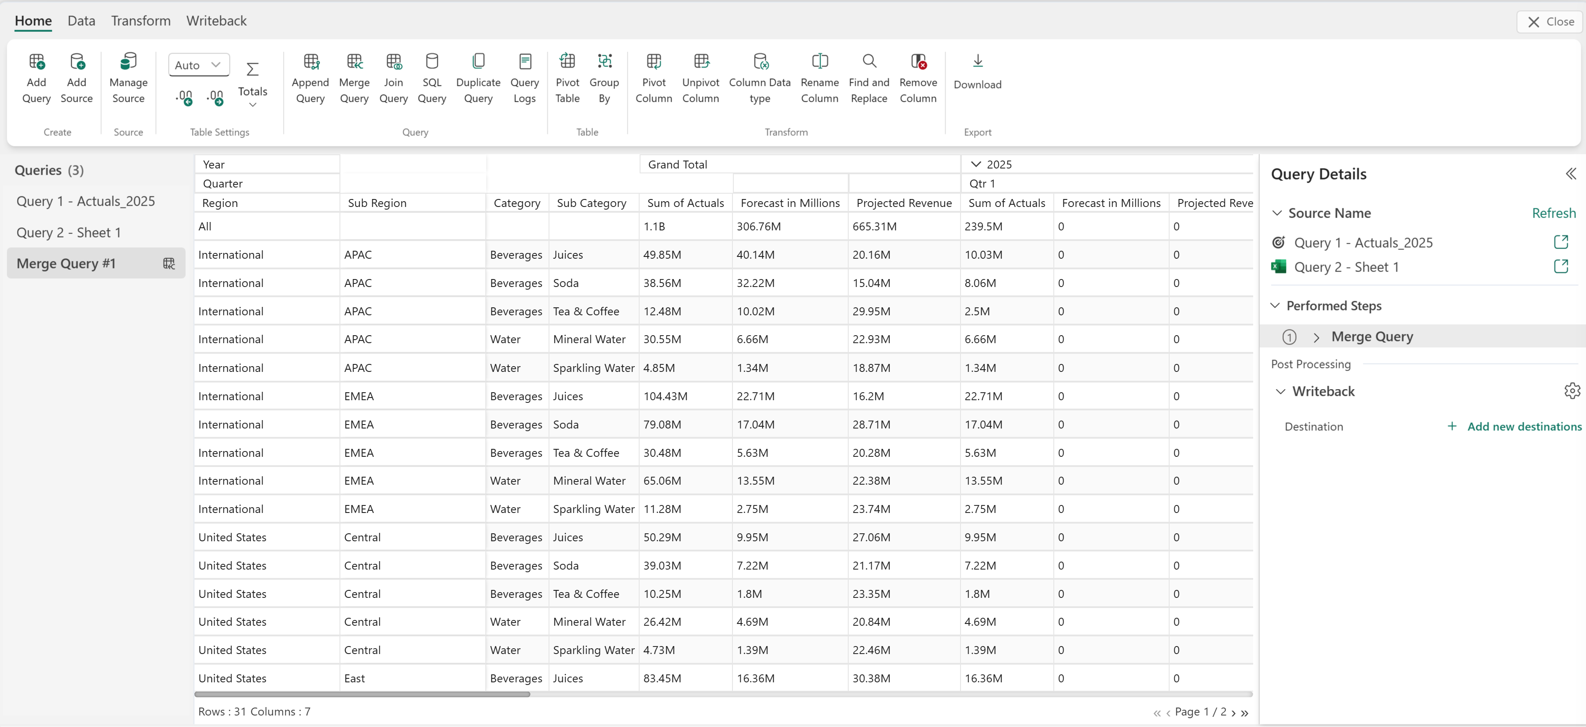1586x727 pixels.
Task: Collapse the Query Details panel
Action: [x=1571, y=174]
